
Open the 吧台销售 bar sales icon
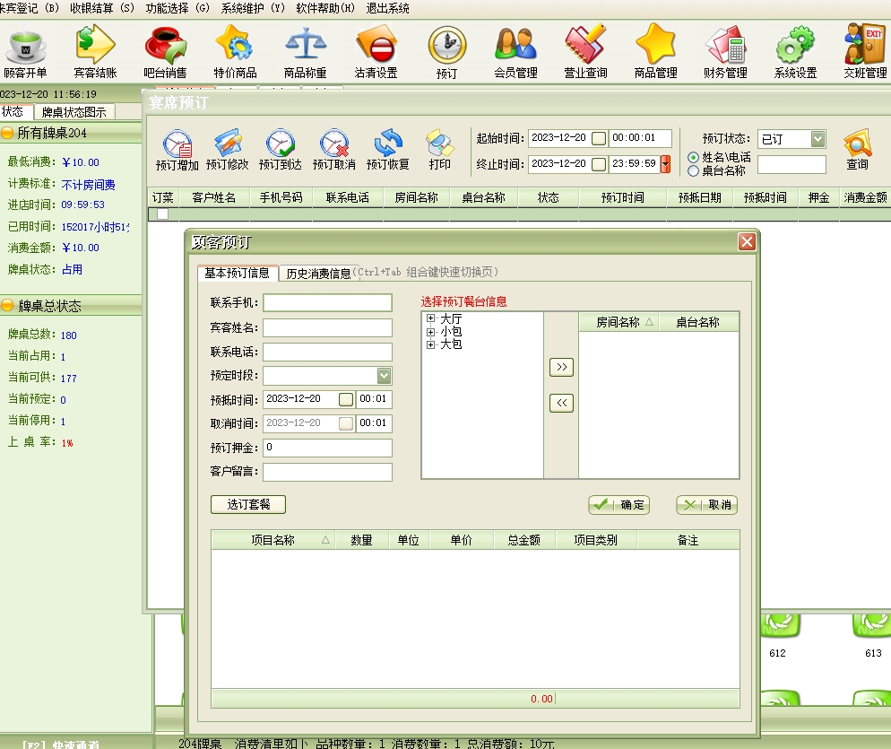click(x=165, y=51)
